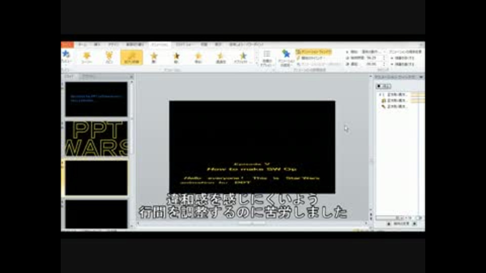Click the Animation Painter button
This screenshot has height=273, width=486.
coord(318,64)
